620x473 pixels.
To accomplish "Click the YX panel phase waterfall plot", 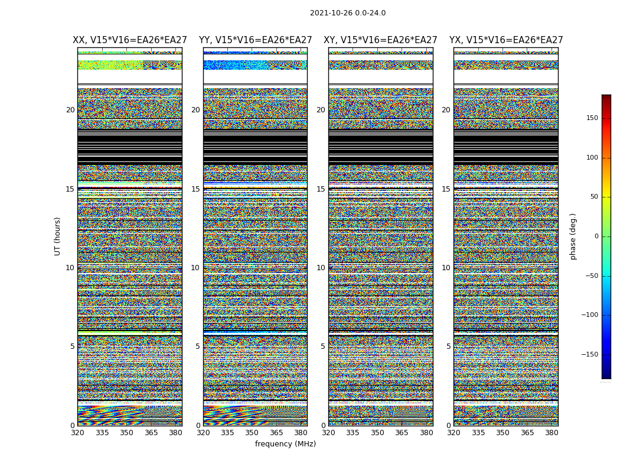I will (x=506, y=237).
